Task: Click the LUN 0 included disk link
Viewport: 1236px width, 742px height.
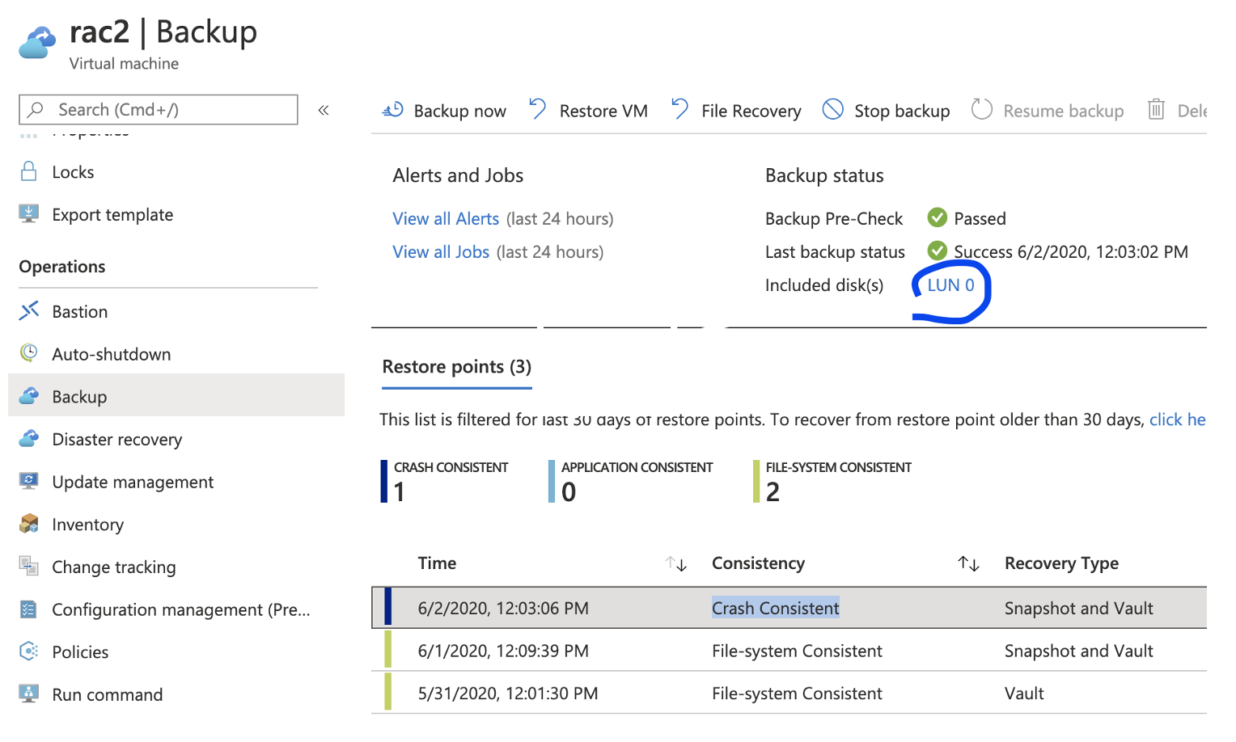Action: pos(950,285)
